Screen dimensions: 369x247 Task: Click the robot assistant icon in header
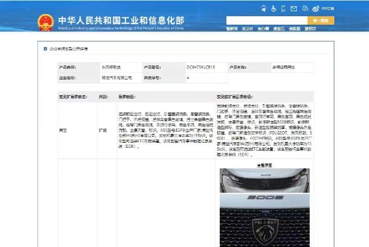[x=263, y=9]
